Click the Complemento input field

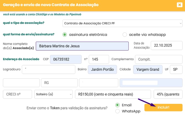158,59
